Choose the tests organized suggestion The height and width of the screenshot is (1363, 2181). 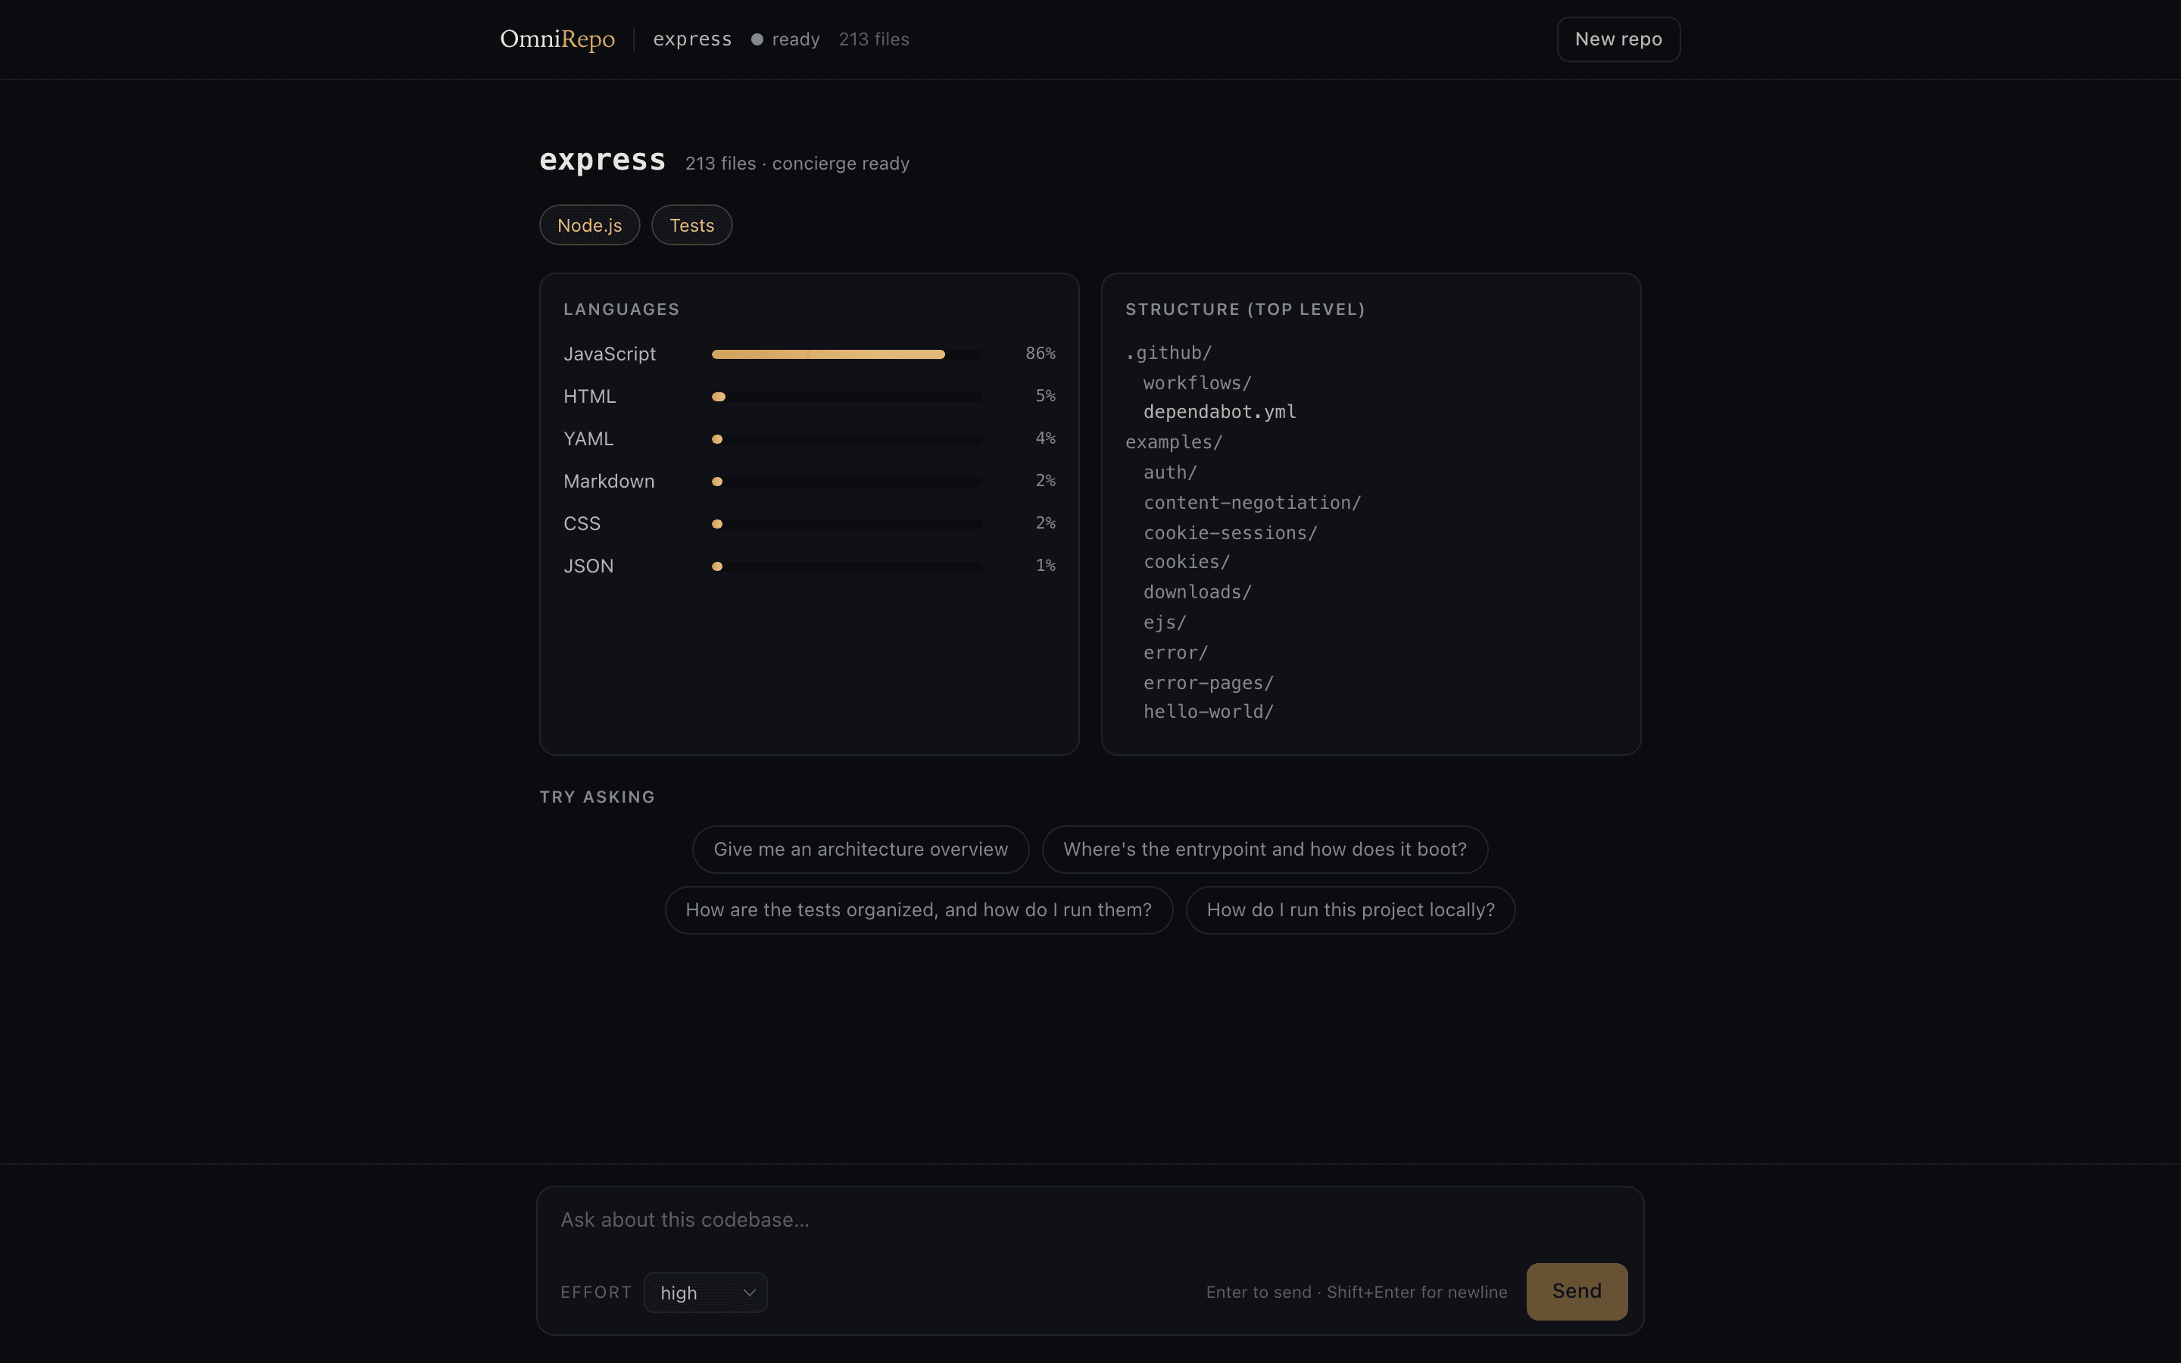[x=919, y=909]
